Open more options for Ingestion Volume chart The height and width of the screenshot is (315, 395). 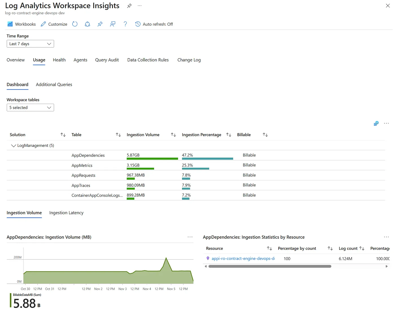coord(190,237)
